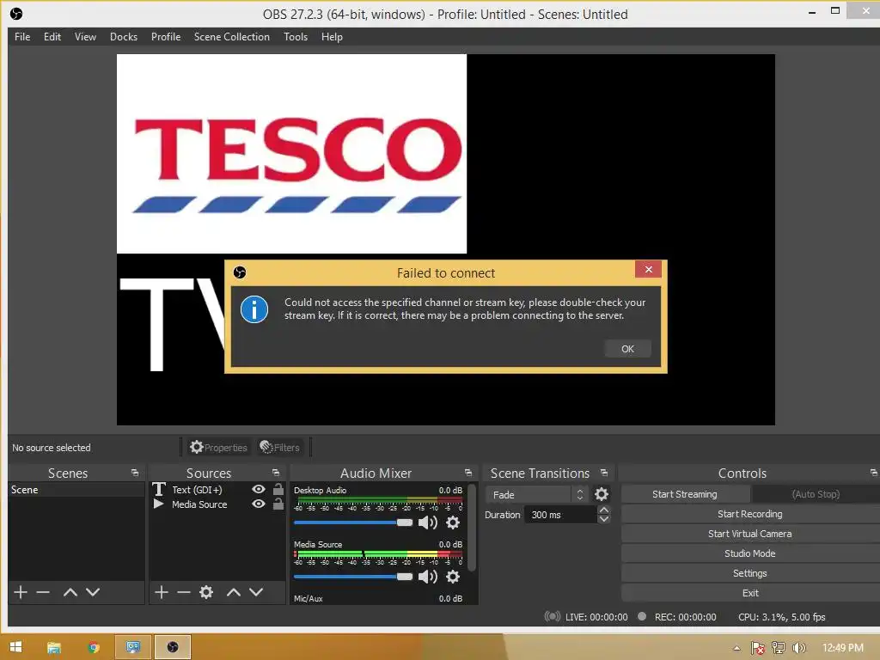This screenshot has width=880, height=660.
Task: Select the Text (GDI+) source
Action: tap(197, 489)
